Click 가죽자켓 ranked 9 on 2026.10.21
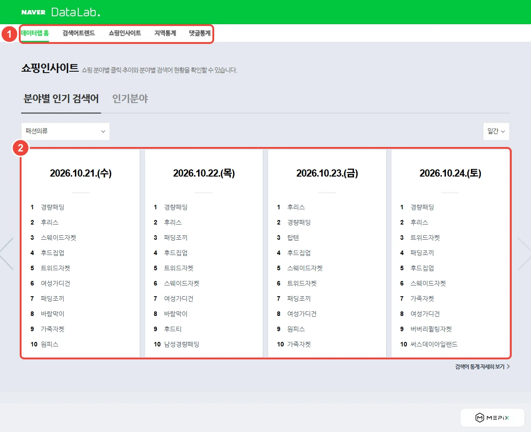The image size is (531, 432). 52,329
